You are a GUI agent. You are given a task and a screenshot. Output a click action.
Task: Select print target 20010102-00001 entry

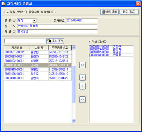[111, 52]
